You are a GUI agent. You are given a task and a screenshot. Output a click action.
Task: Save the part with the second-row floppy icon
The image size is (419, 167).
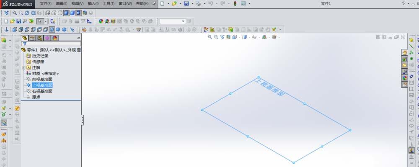(x=19, y=21)
